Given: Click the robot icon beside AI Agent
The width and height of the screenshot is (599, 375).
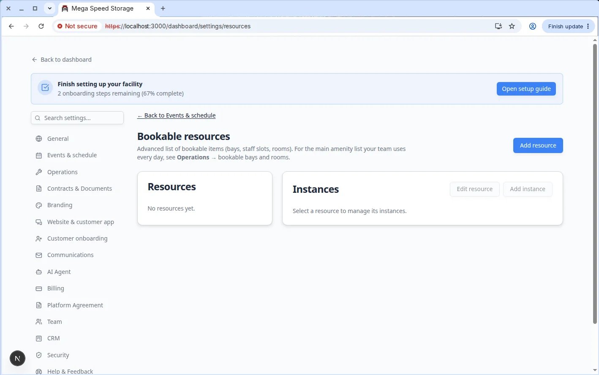Looking at the screenshot, I should click(x=39, y=272).
